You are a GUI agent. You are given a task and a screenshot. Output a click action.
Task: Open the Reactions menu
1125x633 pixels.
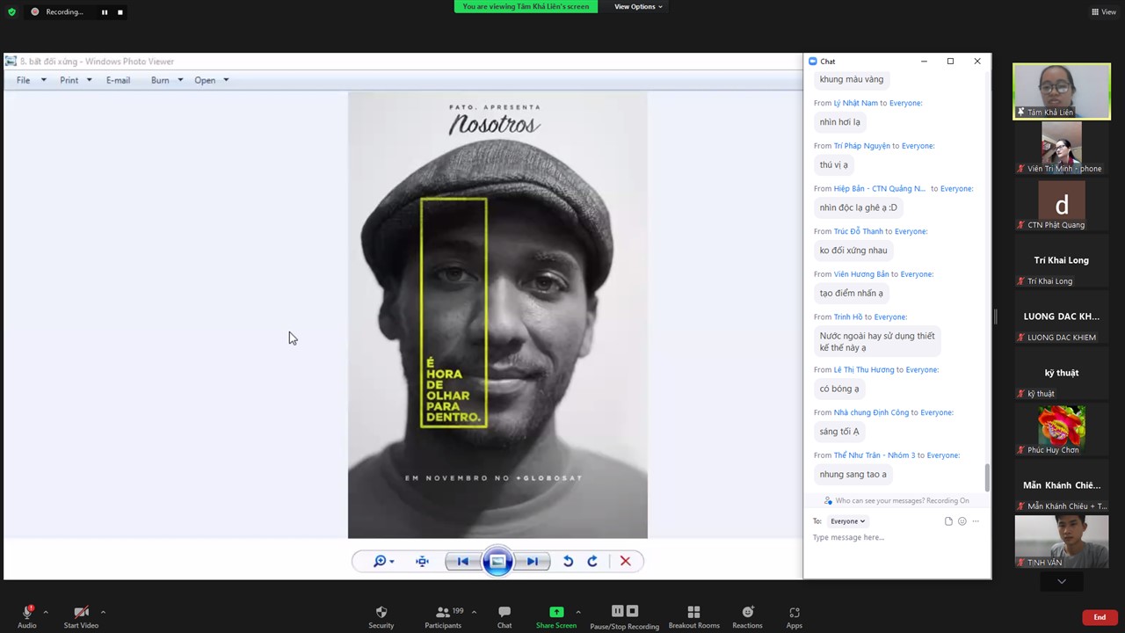tap(747, 615)
